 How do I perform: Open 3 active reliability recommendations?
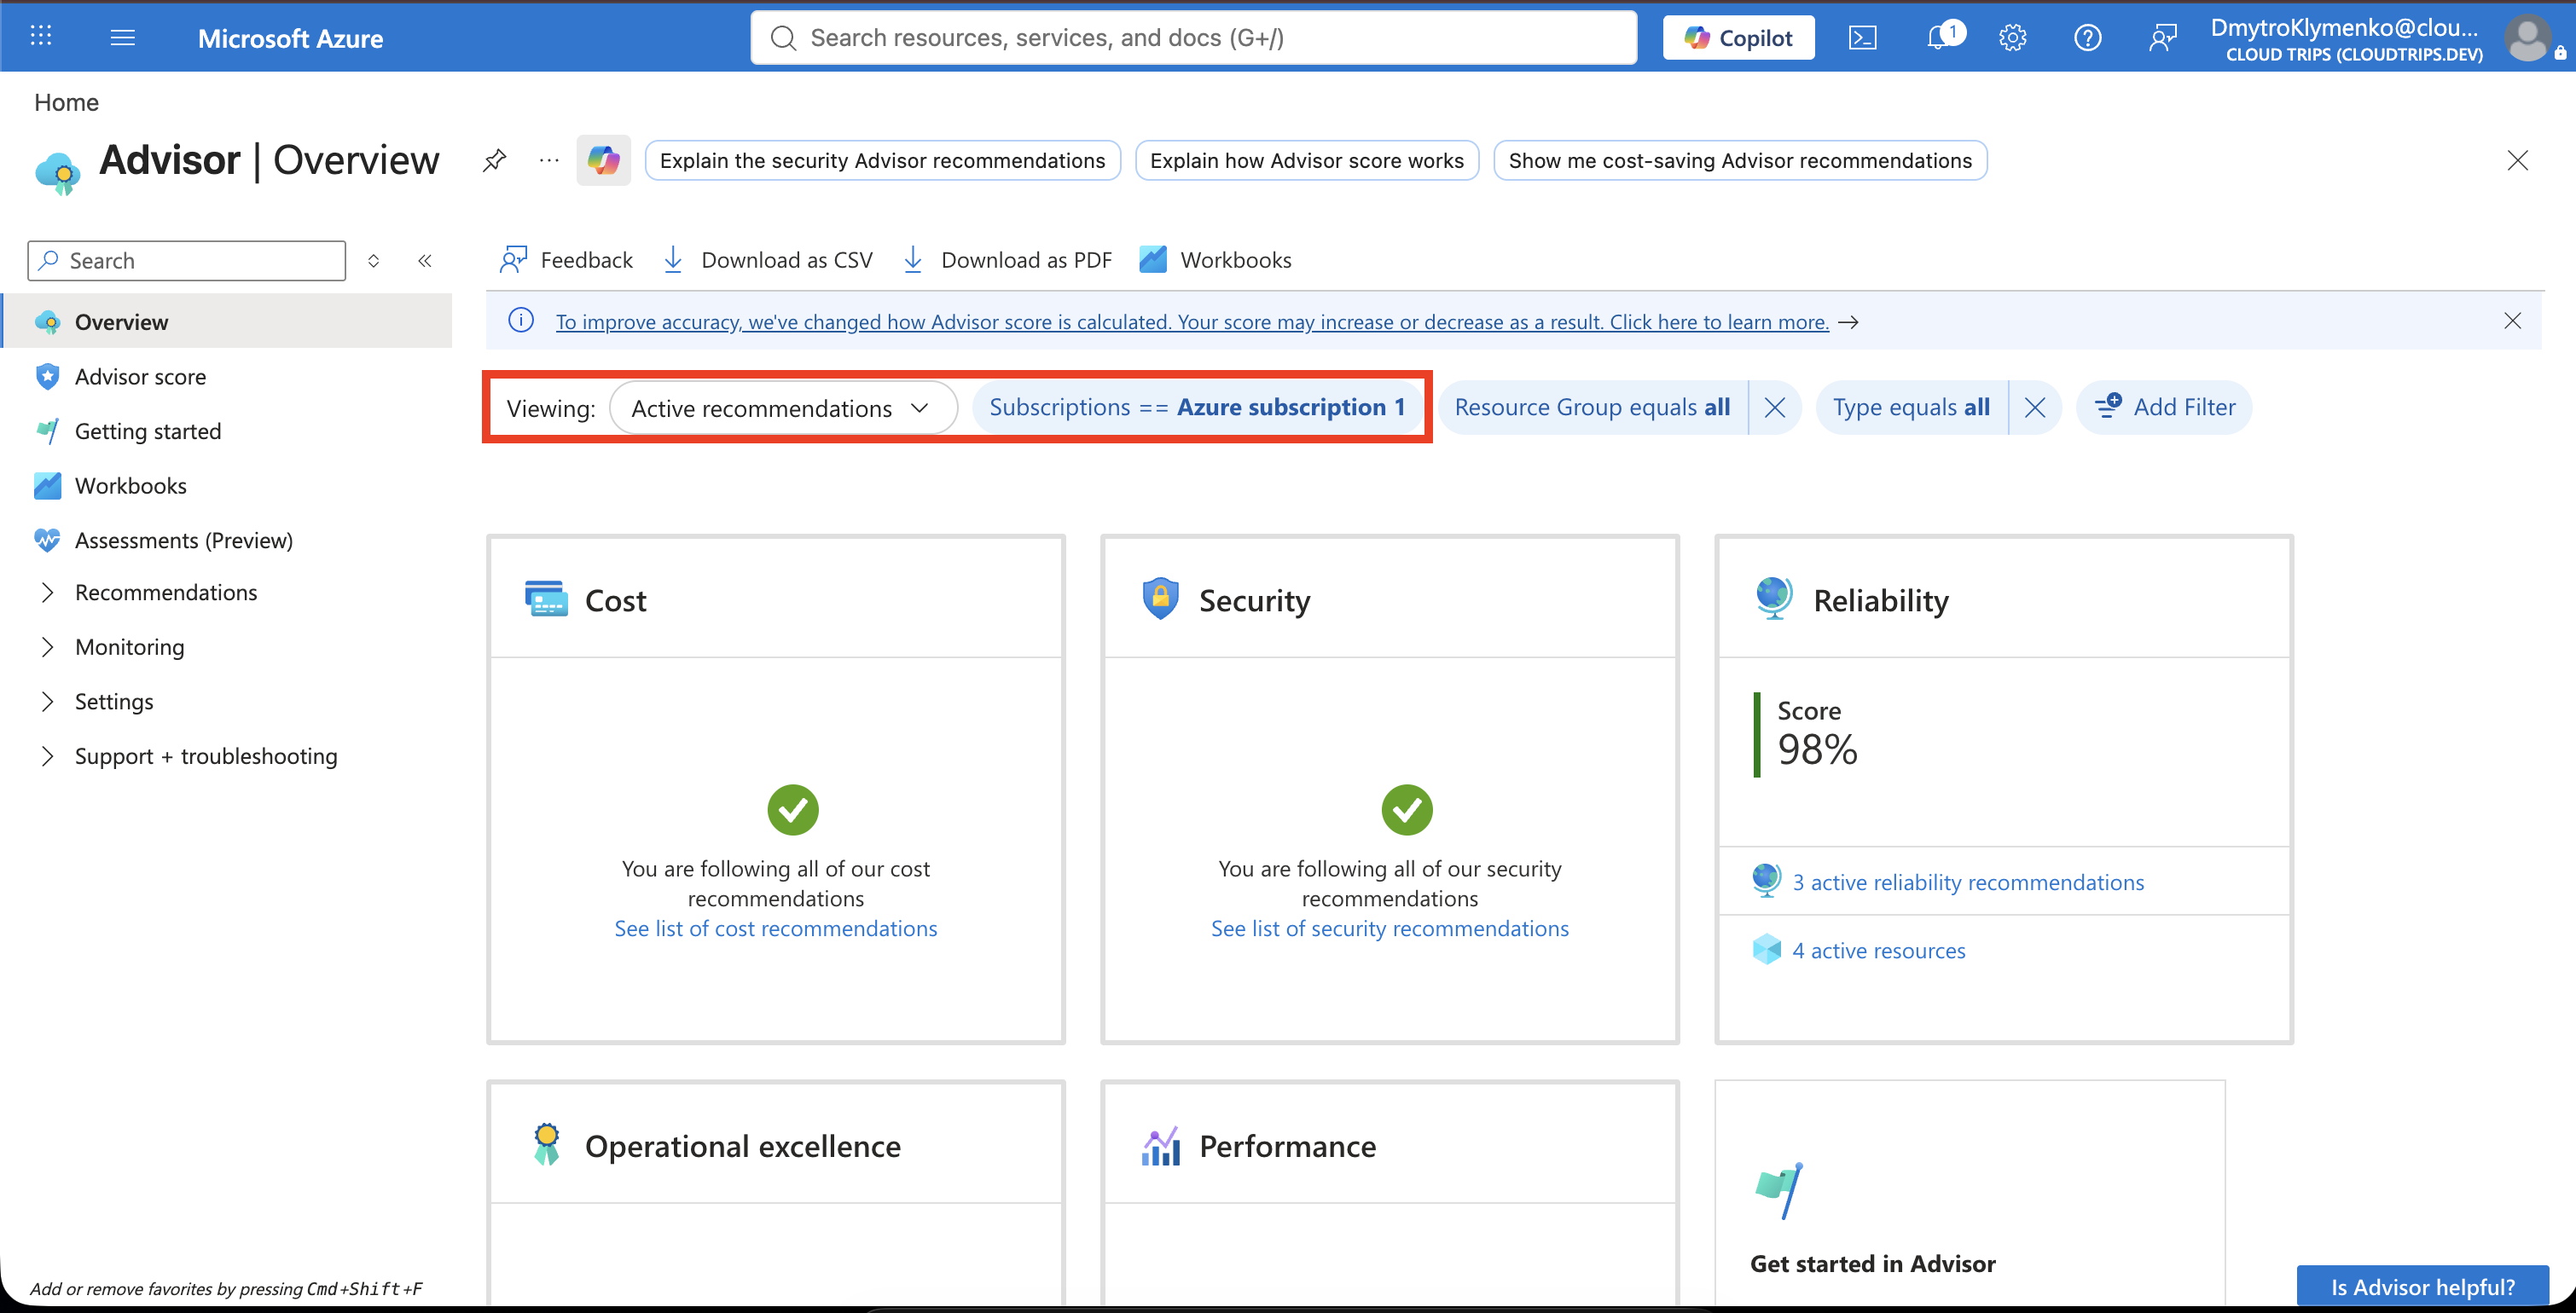coord(1967,882)
